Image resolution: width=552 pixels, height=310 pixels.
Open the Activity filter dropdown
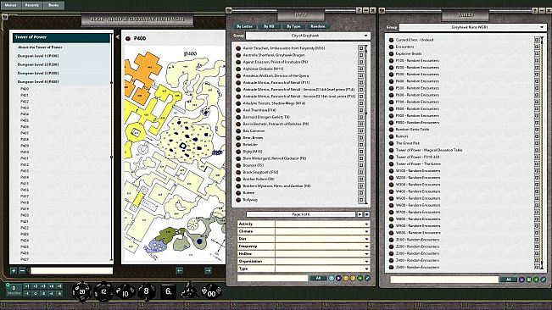pos(322,224)
